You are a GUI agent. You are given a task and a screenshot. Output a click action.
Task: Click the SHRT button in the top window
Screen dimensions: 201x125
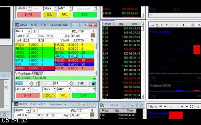pyautogui.click(x=29, y=15)
